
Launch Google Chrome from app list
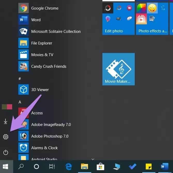(44, 8)
